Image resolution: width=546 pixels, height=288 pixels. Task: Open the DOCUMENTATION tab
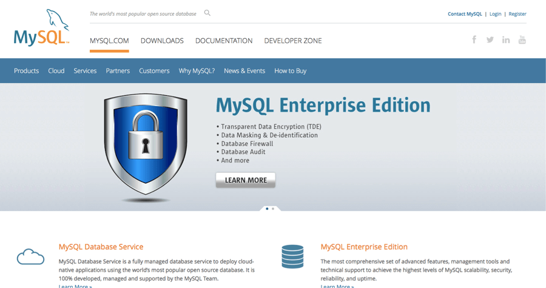[x=224, y=41]
